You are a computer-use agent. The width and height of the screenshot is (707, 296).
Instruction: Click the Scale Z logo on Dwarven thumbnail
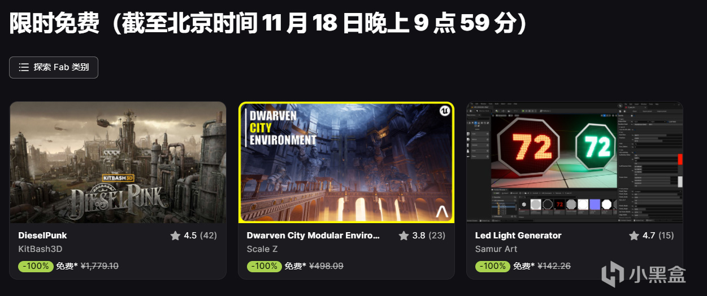click(441, 211)
